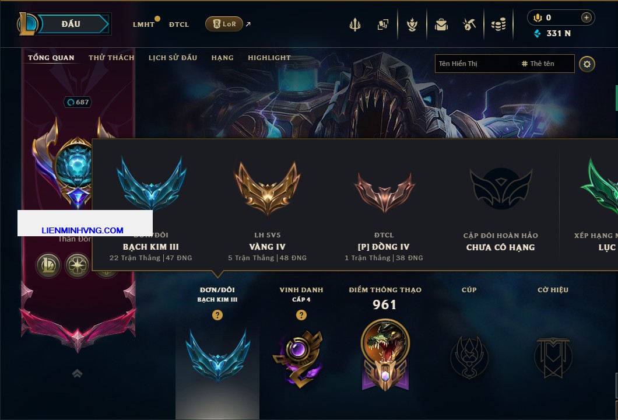
Task: Open the Loot hextech crafting icon
Action: coord(469,24)
